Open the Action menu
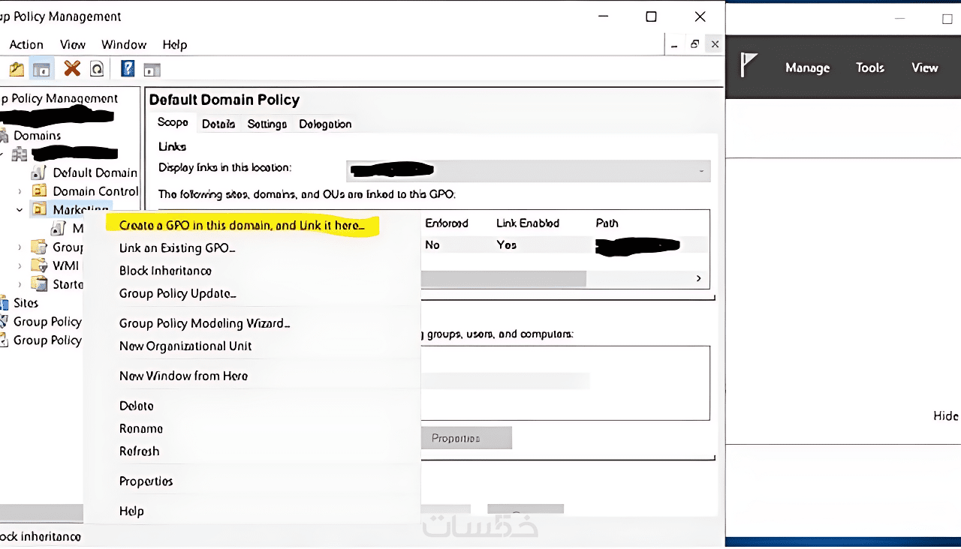The image size is (961, 549). [26, 45]
